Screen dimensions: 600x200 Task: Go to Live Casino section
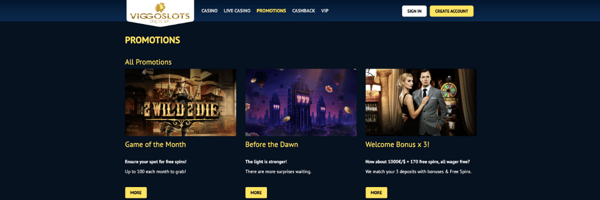pos(237,11)
